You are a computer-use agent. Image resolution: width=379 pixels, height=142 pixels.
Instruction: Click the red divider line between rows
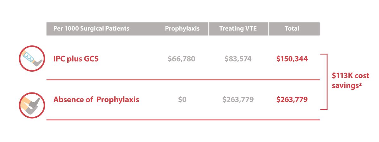(x=183, y=80)
